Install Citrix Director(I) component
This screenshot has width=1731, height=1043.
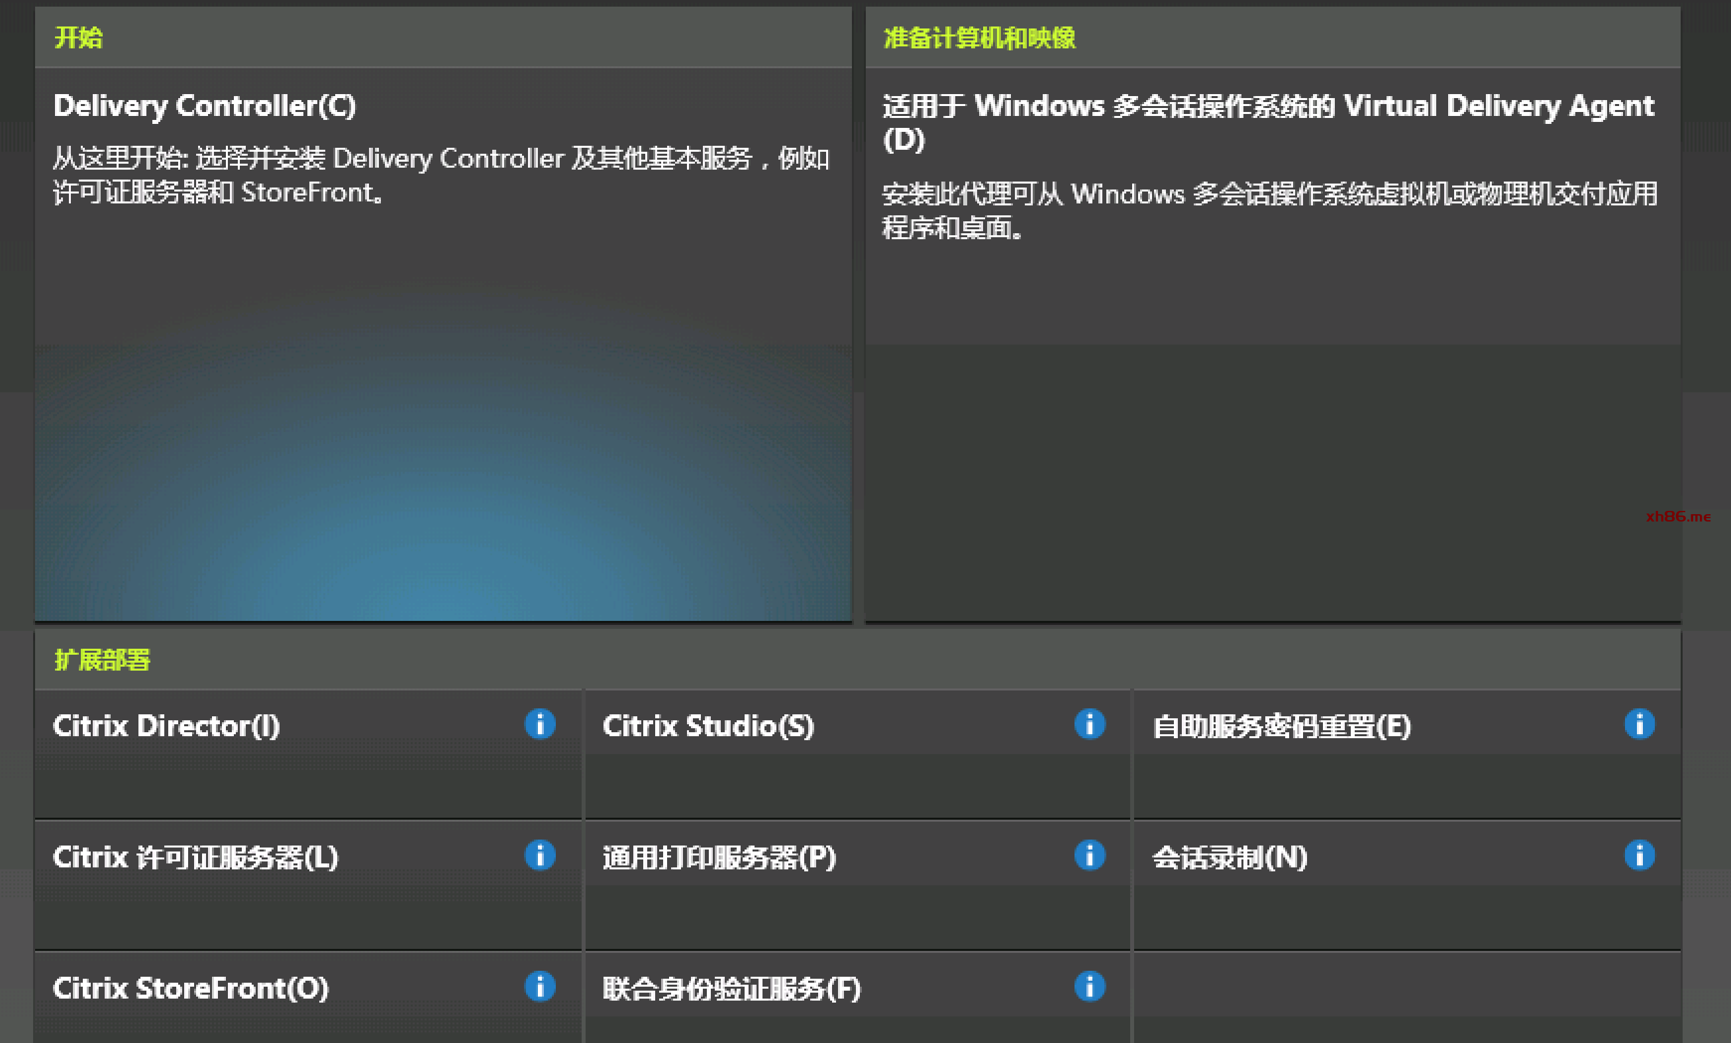(x=166, y=727)
